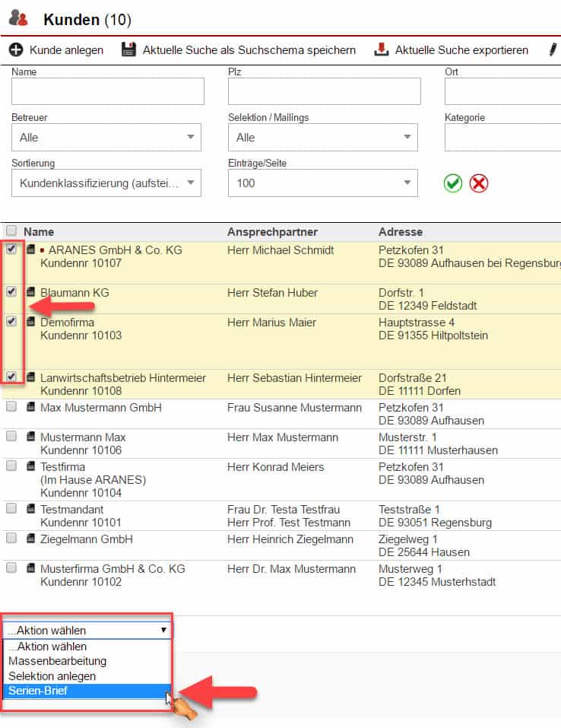Click the red download export icon
This screenshot has width=561, height=728.
pyautogui.click(x=382, y=50)
